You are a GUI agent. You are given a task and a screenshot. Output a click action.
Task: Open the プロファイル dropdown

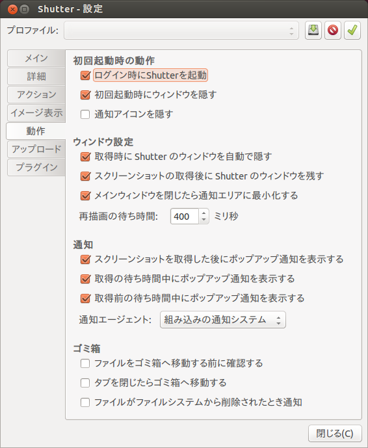click(181, 31)
